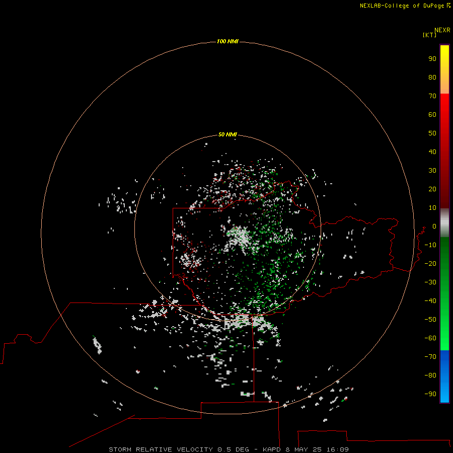Click the 80 value on velocity scale
The width and height of the screenshot is (453, 453).
(x=432, y=78)
